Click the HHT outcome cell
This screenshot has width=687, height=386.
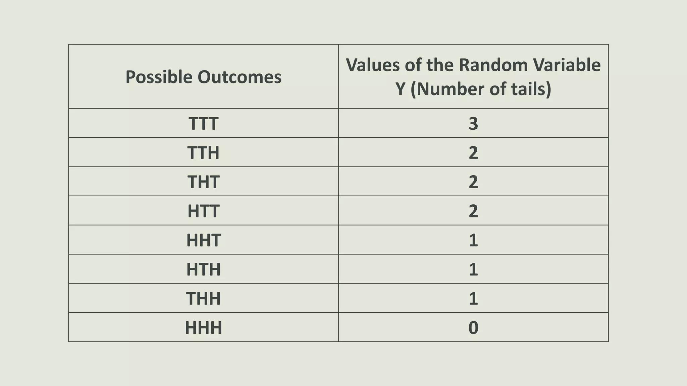pyautogui.click(x=204, y=240)
